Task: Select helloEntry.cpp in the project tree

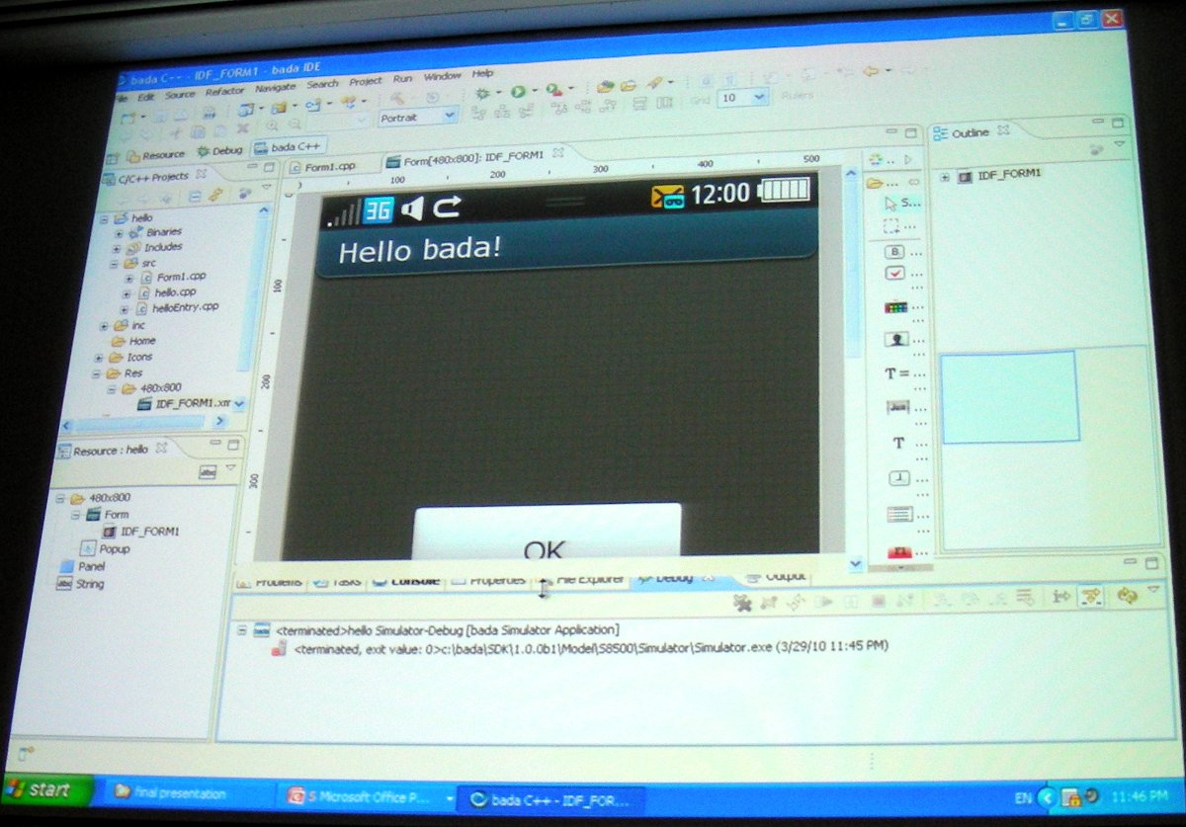Action: [178, 307]
